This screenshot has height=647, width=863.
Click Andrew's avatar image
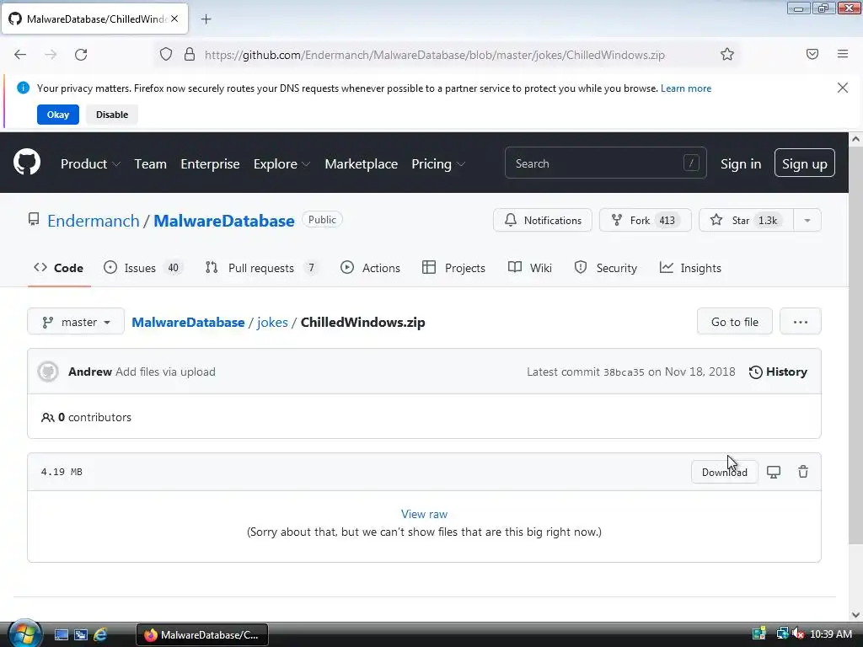(x=48, y=372)
